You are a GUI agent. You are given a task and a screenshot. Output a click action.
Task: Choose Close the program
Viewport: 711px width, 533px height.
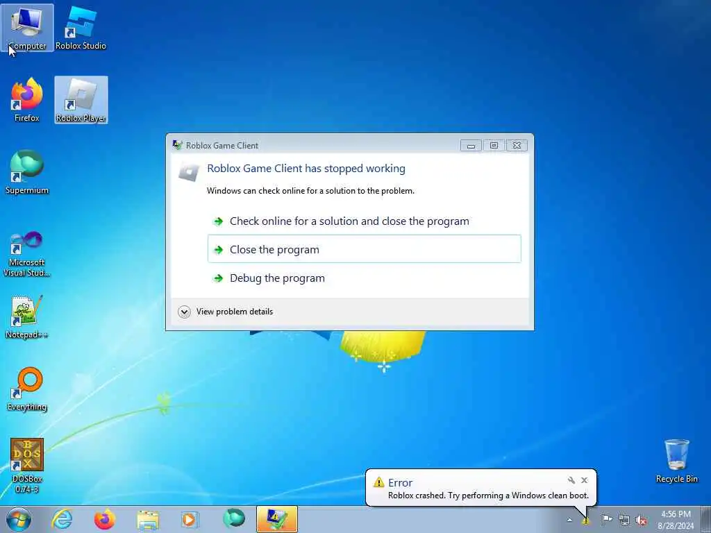364,249
